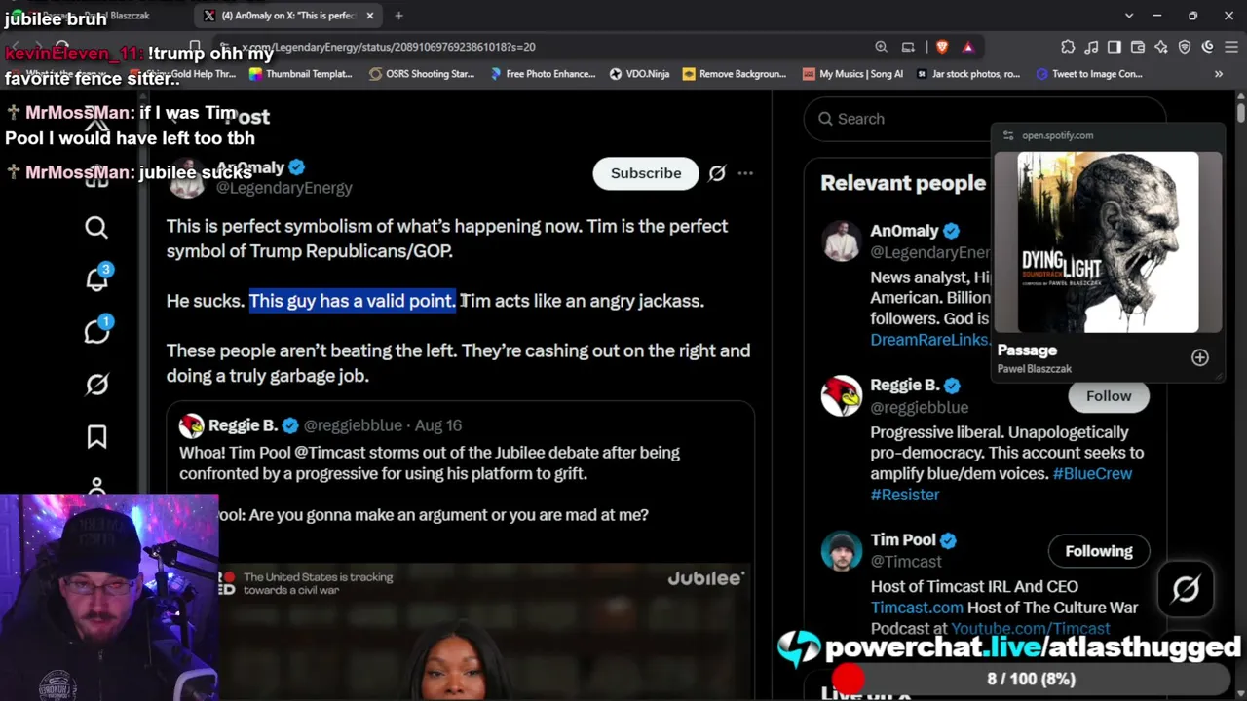
Task: Show more bookmarks with the double chevron
Action: click(1218, 74)
